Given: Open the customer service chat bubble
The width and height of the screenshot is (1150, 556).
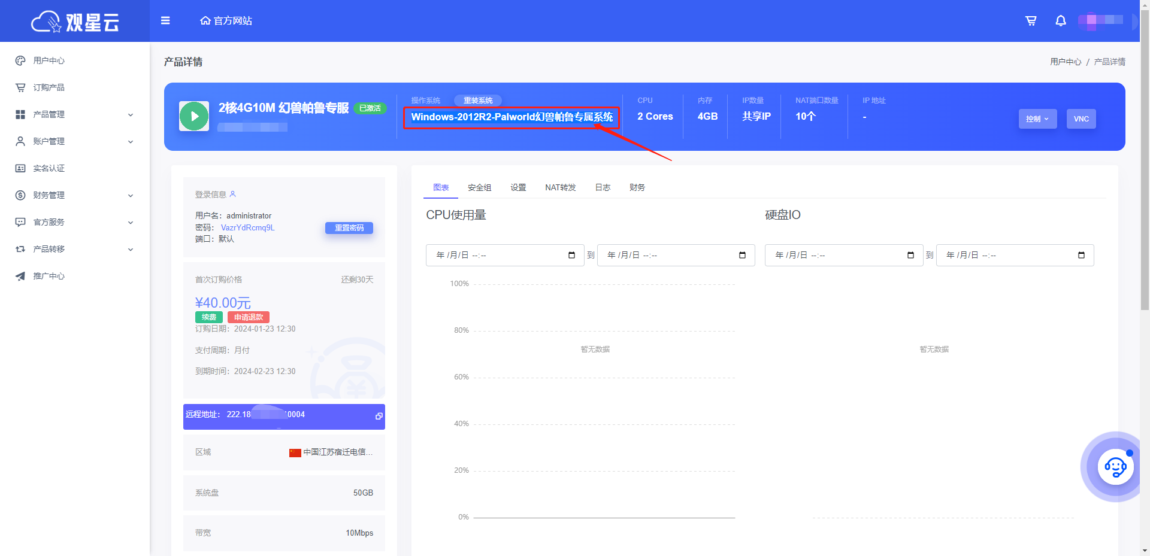Looking at the screenshot, I should 1115,467.
